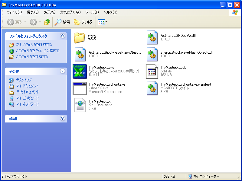Viewport: 242px width, 181px height.
Task: Open the 表示(V) menu
Action: pos(49,12)
